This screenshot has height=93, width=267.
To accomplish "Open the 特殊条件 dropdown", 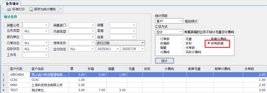I will 93,43.
